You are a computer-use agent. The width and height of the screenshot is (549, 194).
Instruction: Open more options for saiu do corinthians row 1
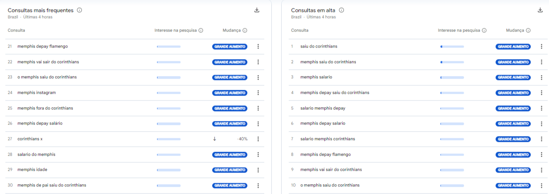541,46
